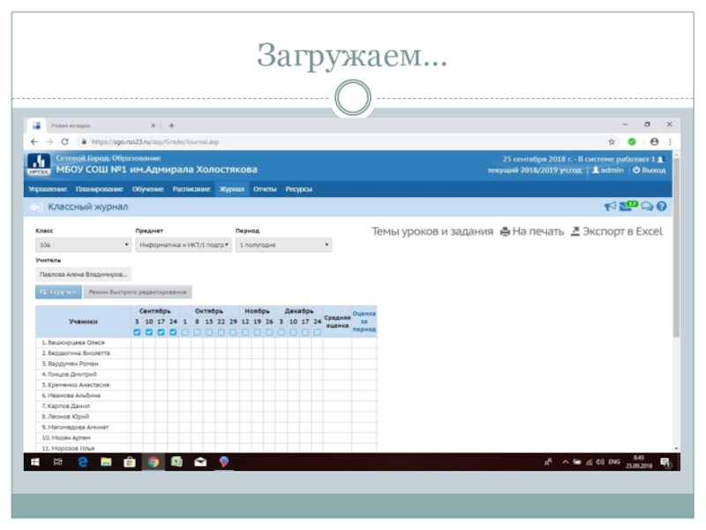Click the Экспорт в Excel link
The width and height of the screenshot is (706, 530).
(617, 231)
